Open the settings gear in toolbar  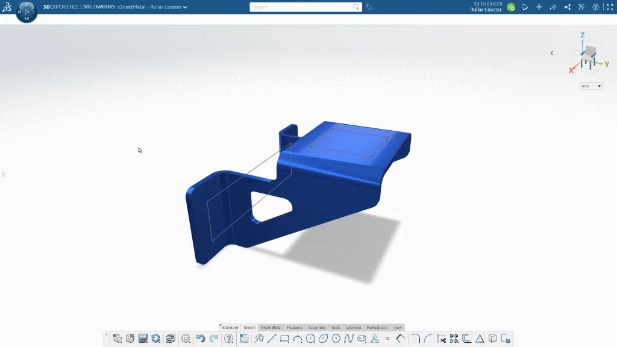pyautogui.click(x=186, y=339)
